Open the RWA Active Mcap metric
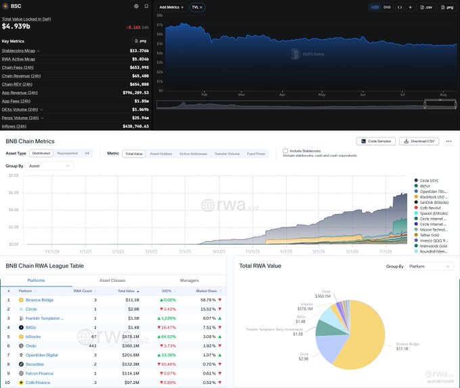 pos(18,59)
